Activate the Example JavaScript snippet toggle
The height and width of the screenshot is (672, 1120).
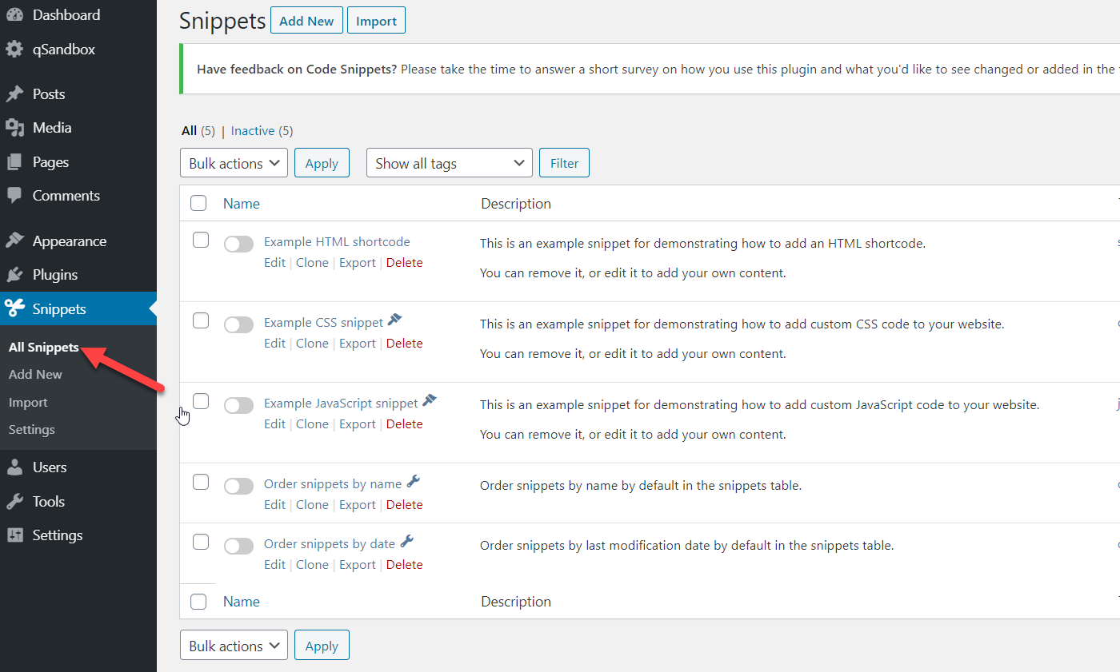(238, 405)
